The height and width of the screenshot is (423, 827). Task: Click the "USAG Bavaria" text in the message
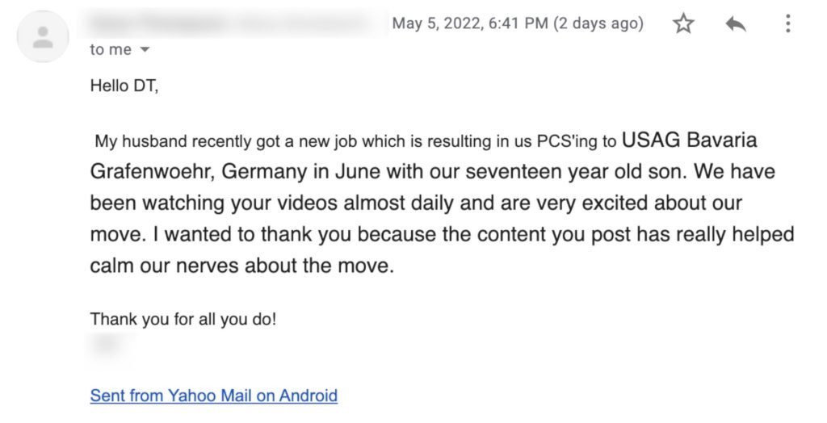pyautogui.click(x=689, y=140)
